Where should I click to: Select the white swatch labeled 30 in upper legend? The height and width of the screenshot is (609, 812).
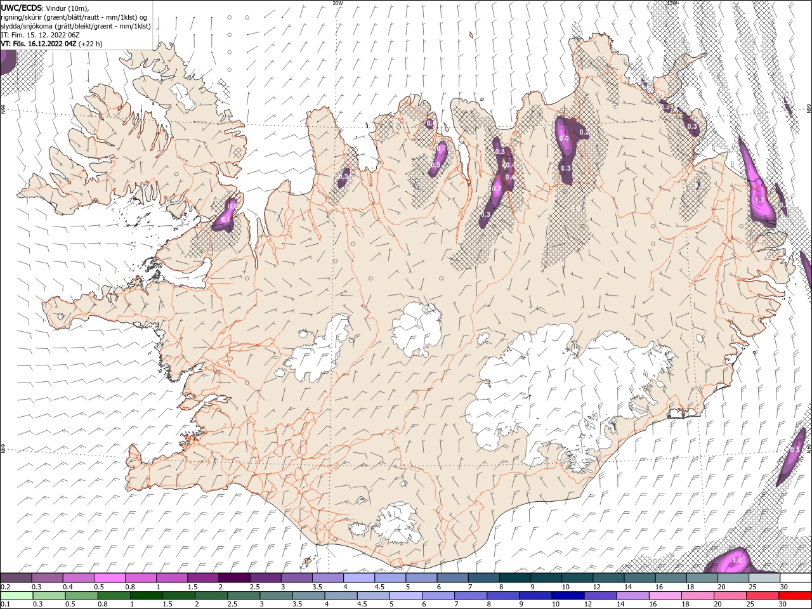click(x=795, y=578)
